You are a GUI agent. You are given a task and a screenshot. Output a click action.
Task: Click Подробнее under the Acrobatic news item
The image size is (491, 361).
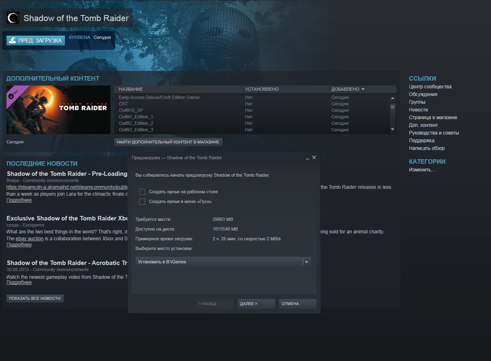click(x=19, y=282)
